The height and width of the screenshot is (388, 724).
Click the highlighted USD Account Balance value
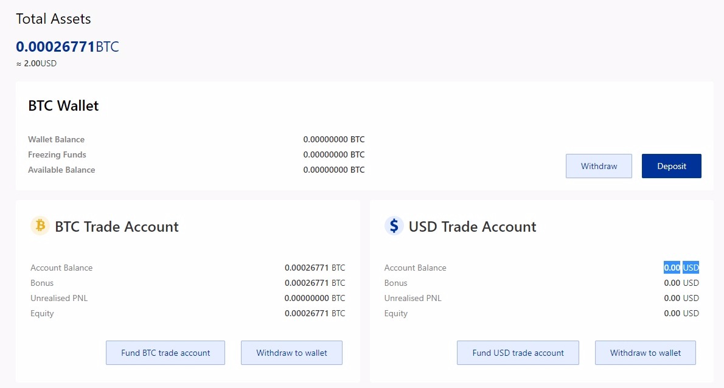681,268
